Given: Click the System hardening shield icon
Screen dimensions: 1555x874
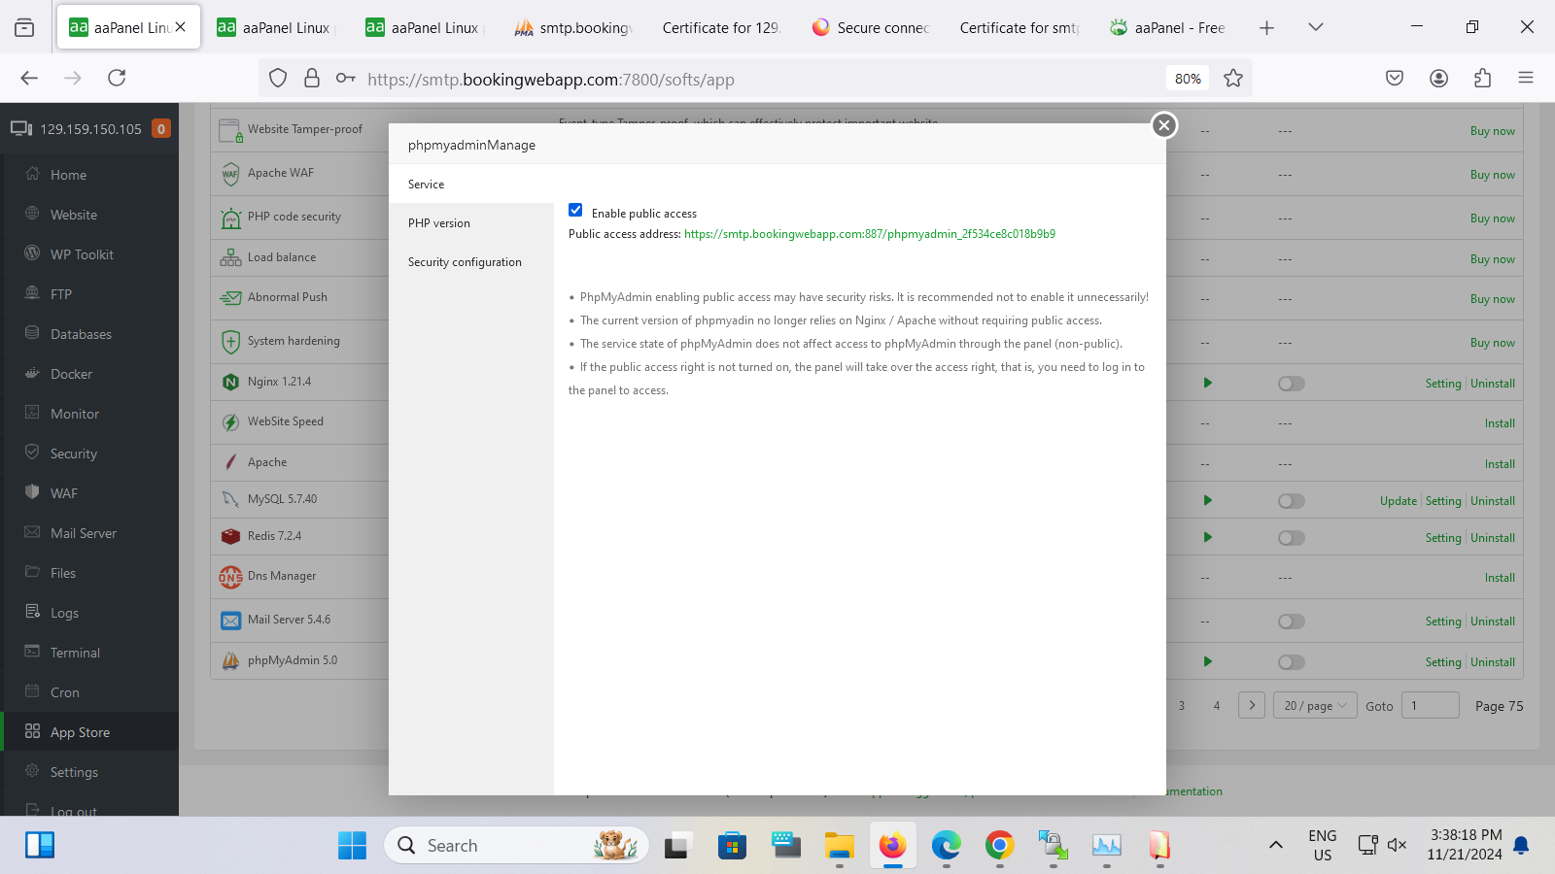Looking at the screenshot, I should 230,342.
